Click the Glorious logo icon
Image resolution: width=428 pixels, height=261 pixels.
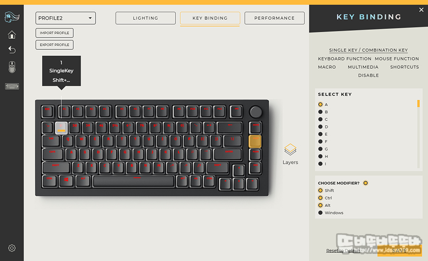point(12,18)
